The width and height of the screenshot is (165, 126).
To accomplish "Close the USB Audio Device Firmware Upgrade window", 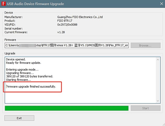I will (x=162, y=4).
